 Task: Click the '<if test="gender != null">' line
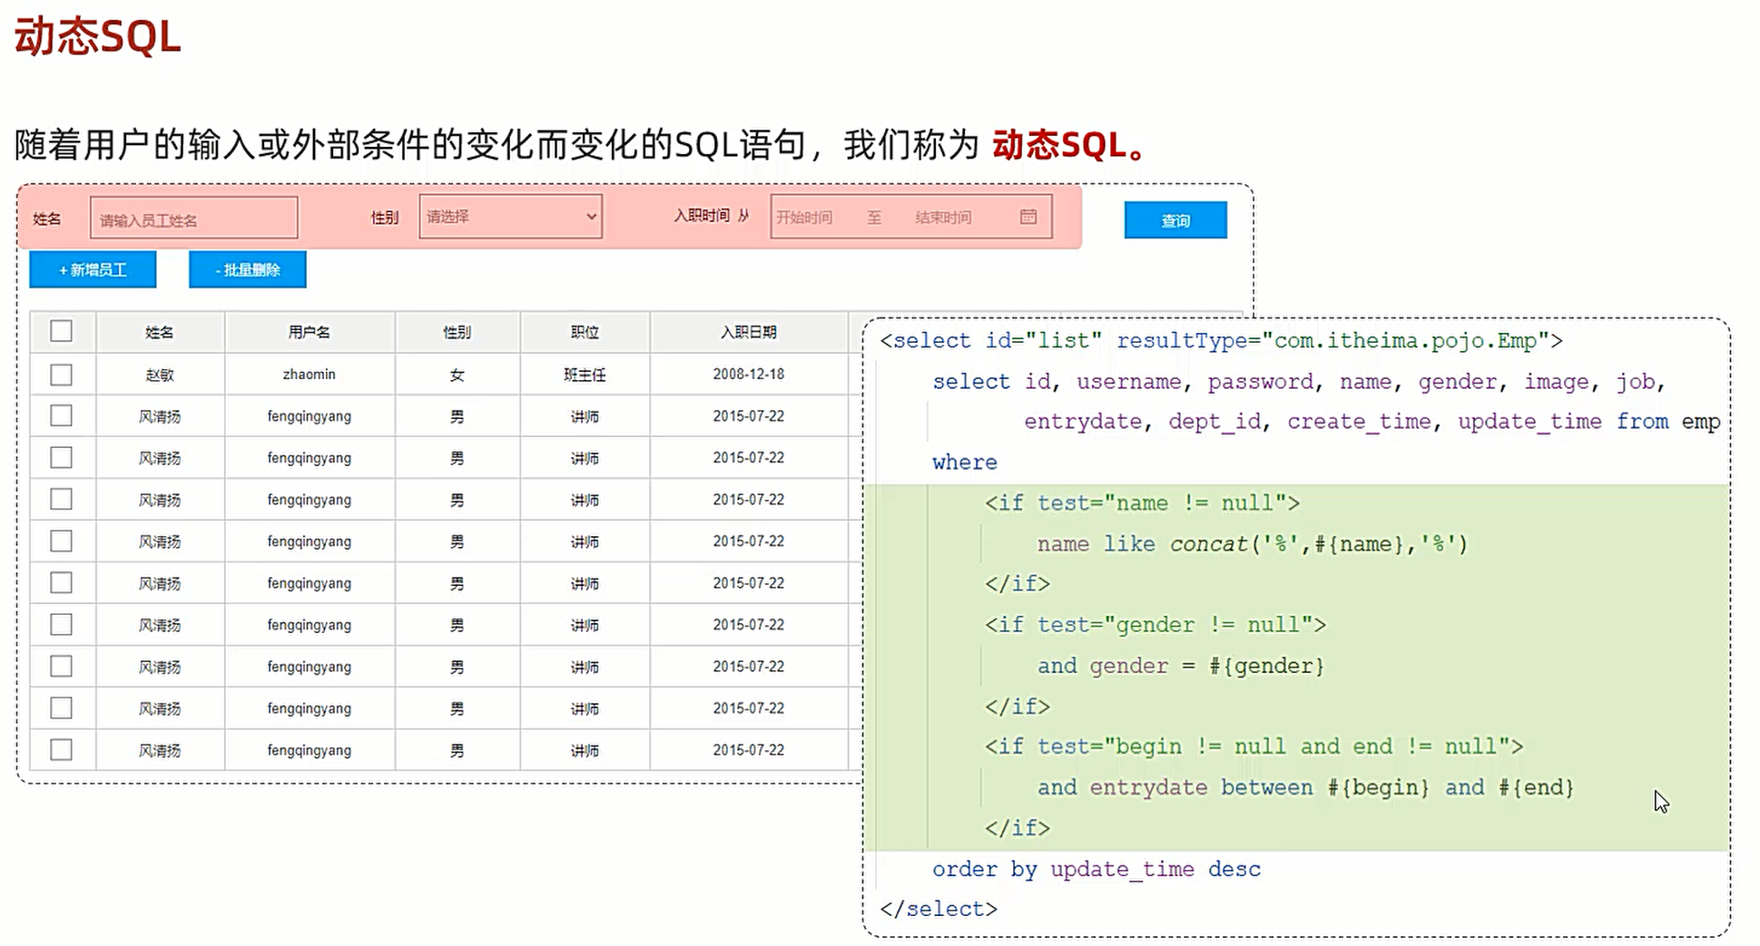(1155, 625)
